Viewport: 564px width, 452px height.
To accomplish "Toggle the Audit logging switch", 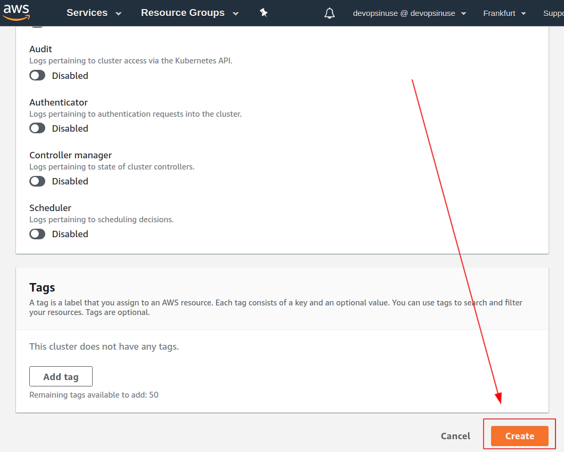I will tap(37, 76).
